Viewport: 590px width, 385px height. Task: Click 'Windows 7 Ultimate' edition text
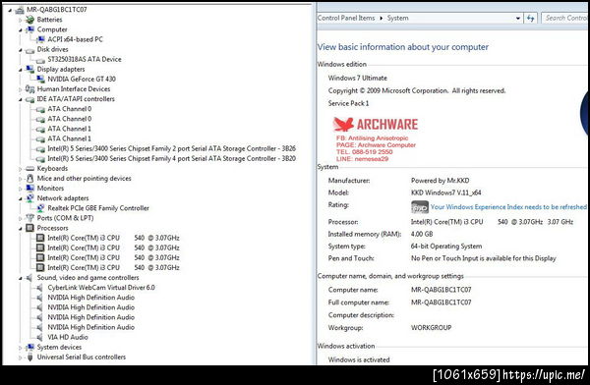(x=358, y=79)
